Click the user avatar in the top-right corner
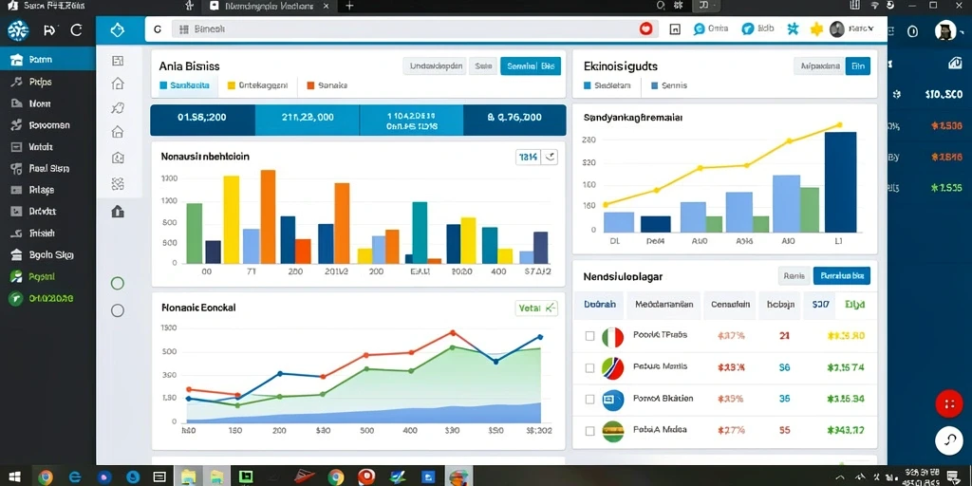Image resolution: width=972 pixels, height=486 pixels. coord(944,30)
